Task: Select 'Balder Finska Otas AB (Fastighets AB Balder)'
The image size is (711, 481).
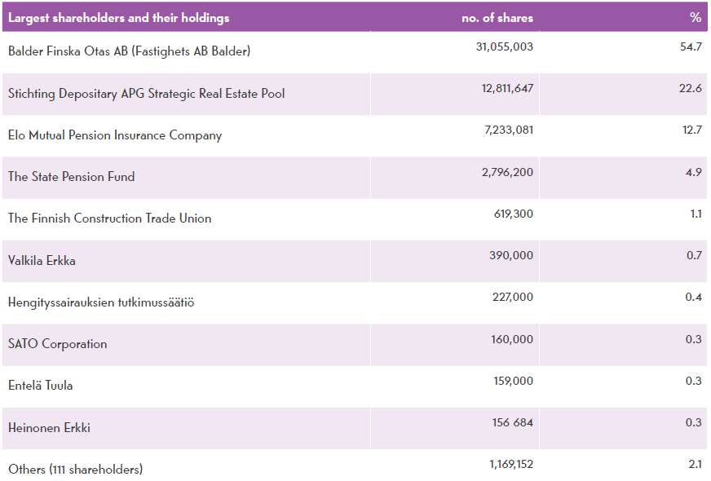Action: pos(129,51)
